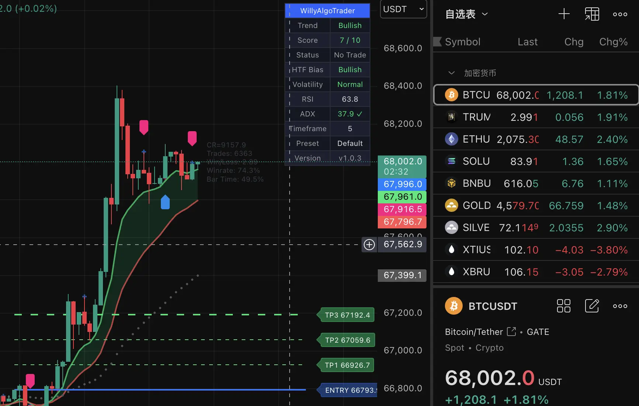Screen dimensions: 639x406
Task: Click the large Bitcoin logo next to BTCUSDT
Action: coord(454,306)
